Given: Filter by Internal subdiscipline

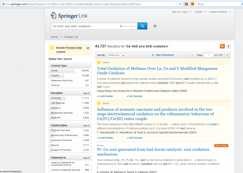Looking at the screenshot, I should click(x=70, y=145).
